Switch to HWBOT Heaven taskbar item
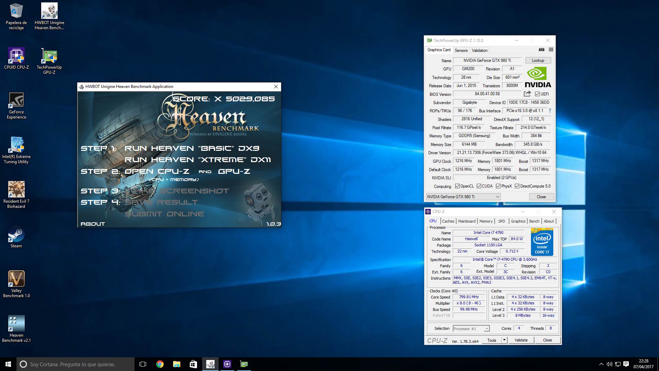The height and width of the screenshot is (371, 659). pyautogui.click(x=210, y=364)
